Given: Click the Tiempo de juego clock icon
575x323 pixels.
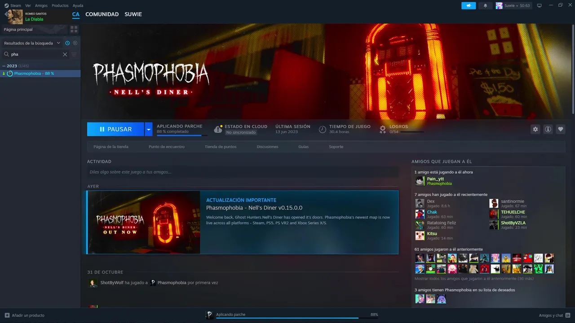Looking at the screenshot, I should [x=323, y=129].
